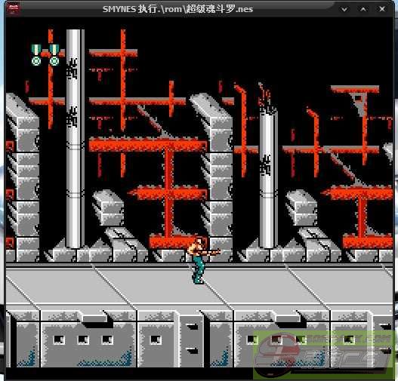
Task: Minimize the SMYNES emulator window
Action: tap(344, 9)
